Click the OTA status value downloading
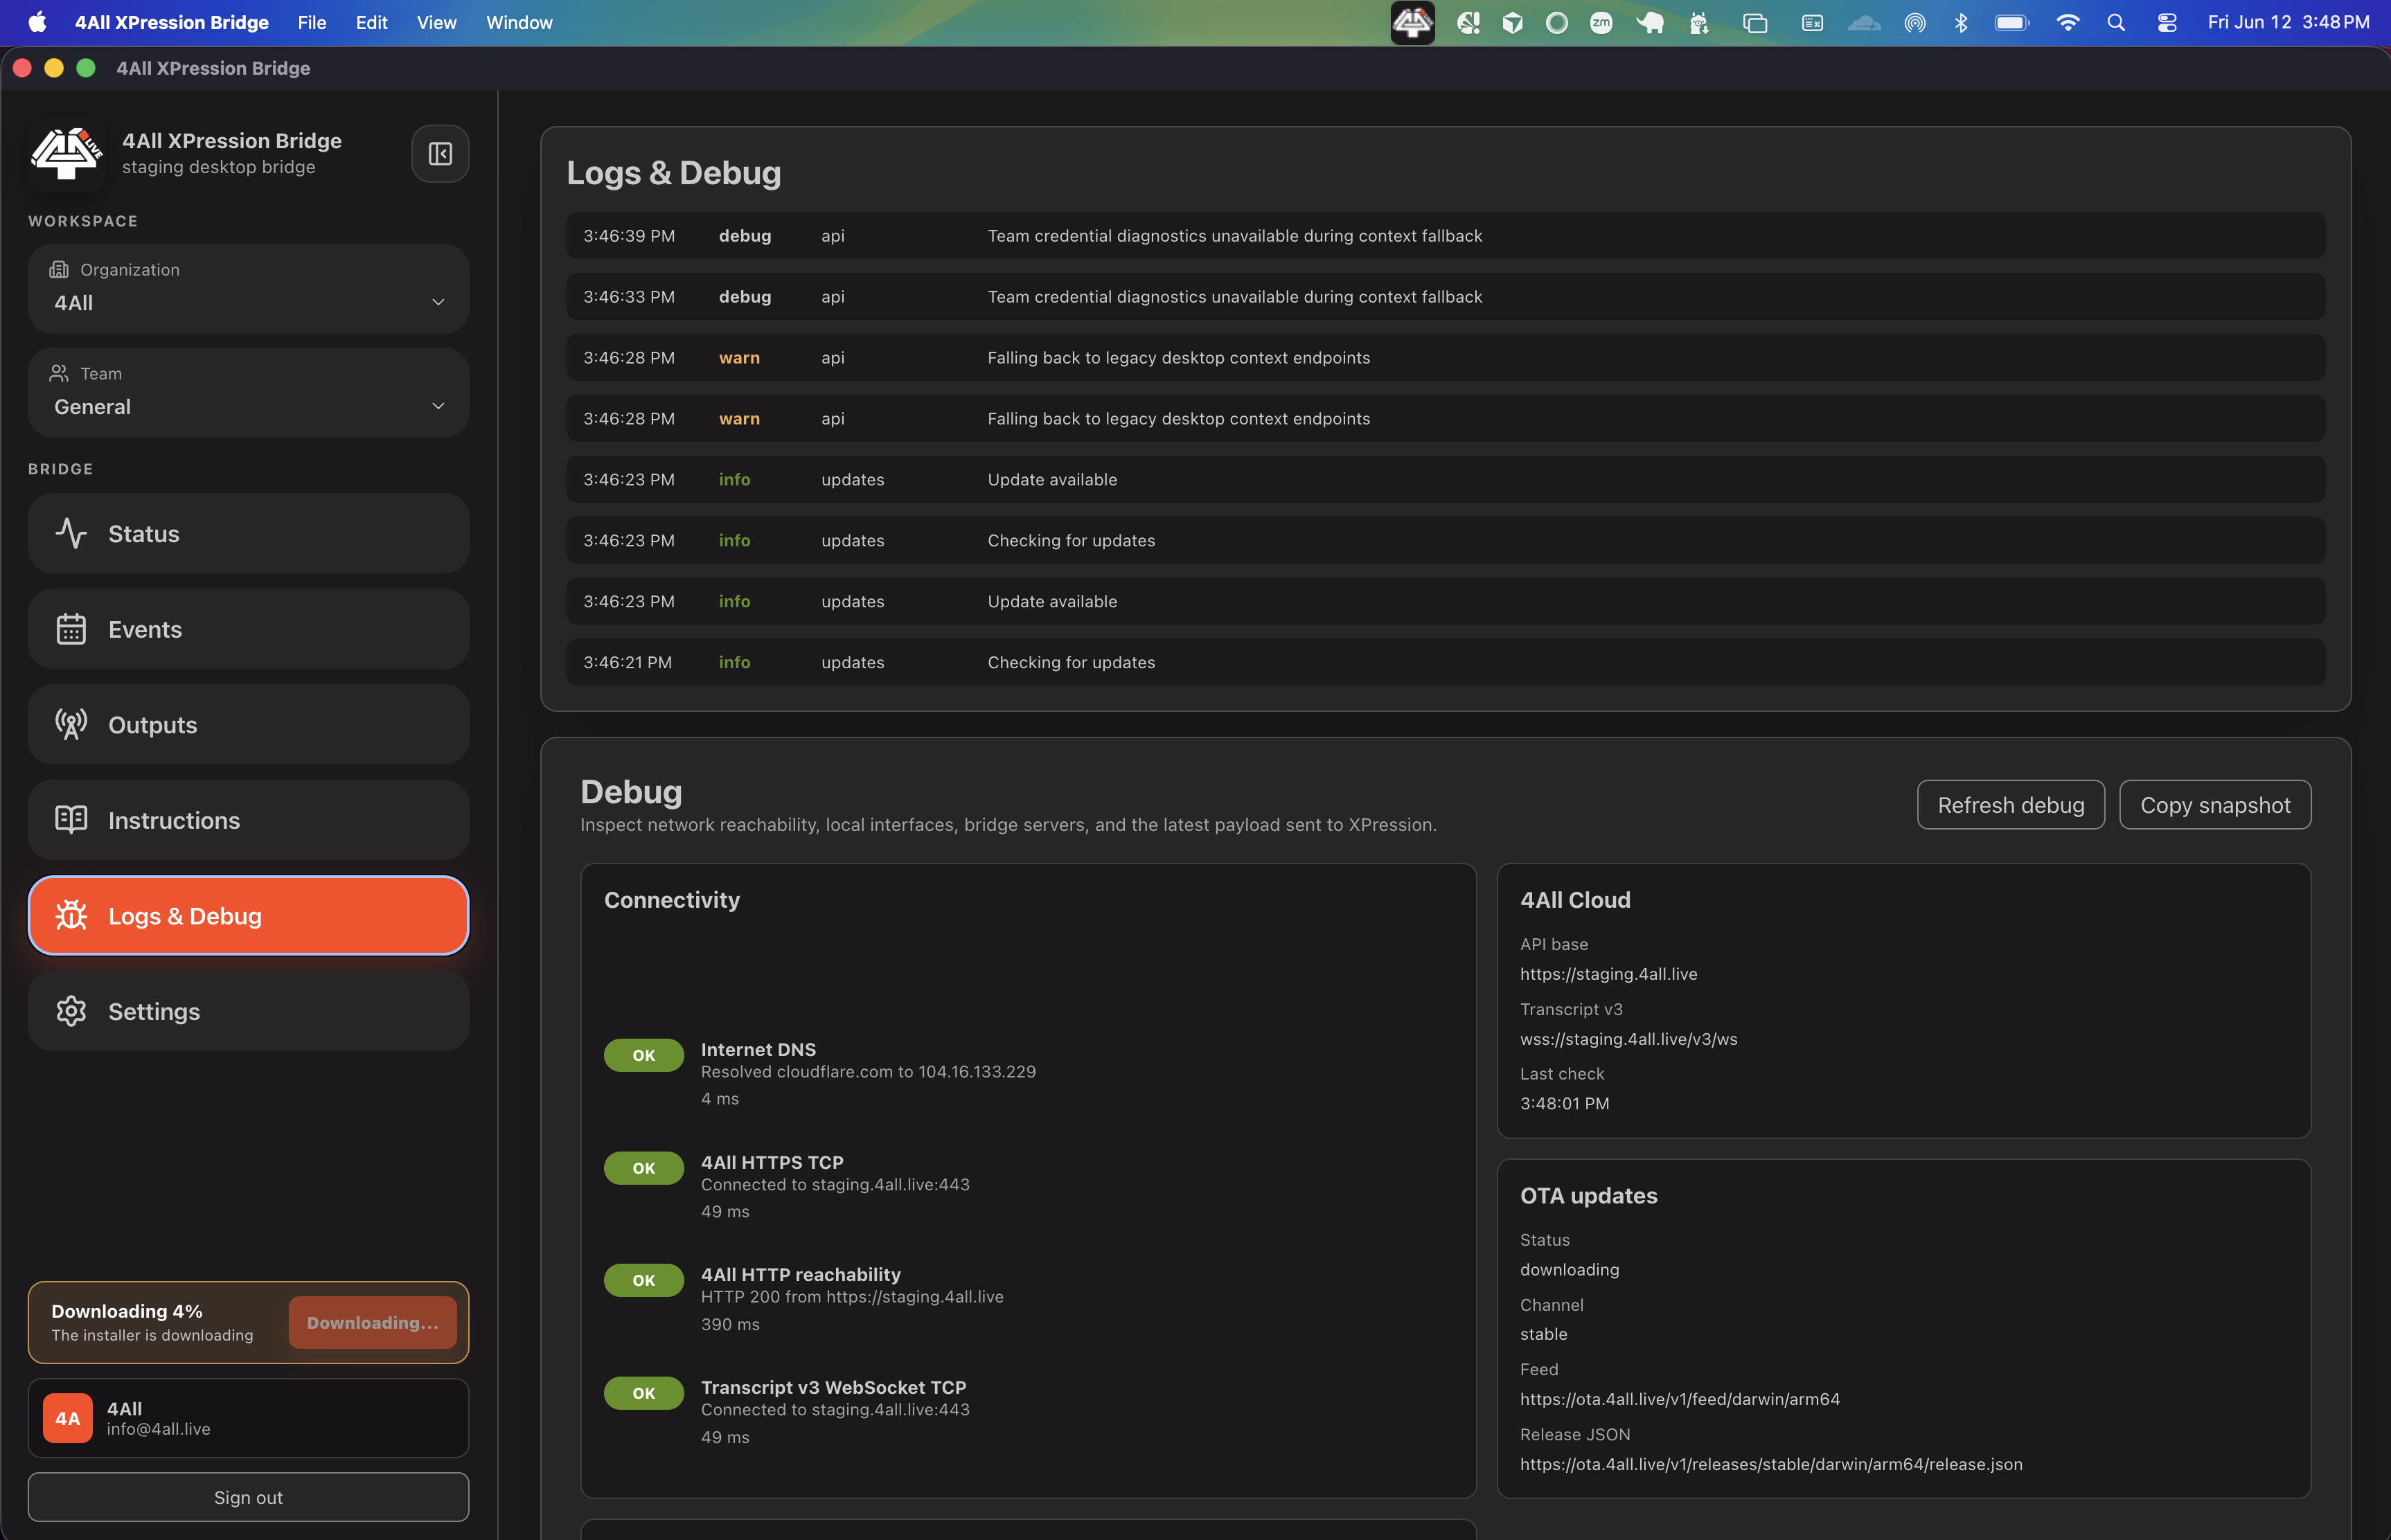 (x=1569, y=1269)
